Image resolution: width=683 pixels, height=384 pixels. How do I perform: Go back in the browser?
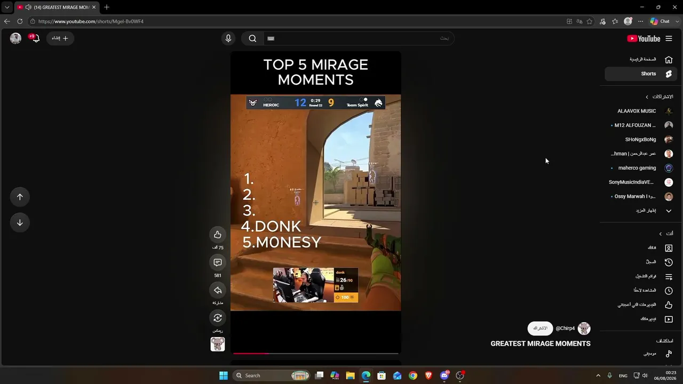[7, 21]
